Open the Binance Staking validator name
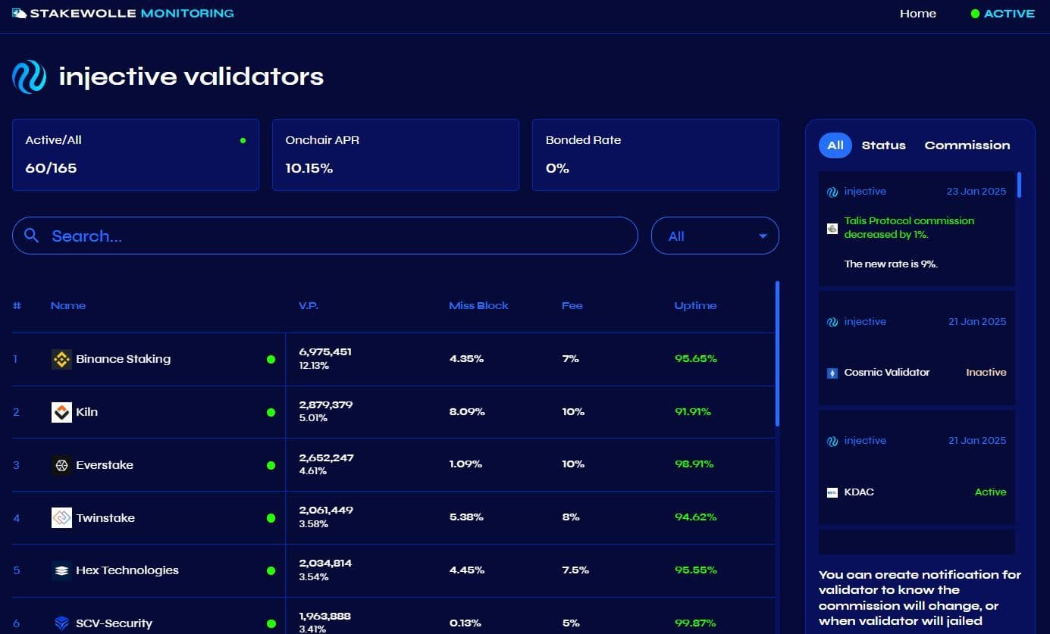This screenshot has width=1050, height=634. coord(123,359)
